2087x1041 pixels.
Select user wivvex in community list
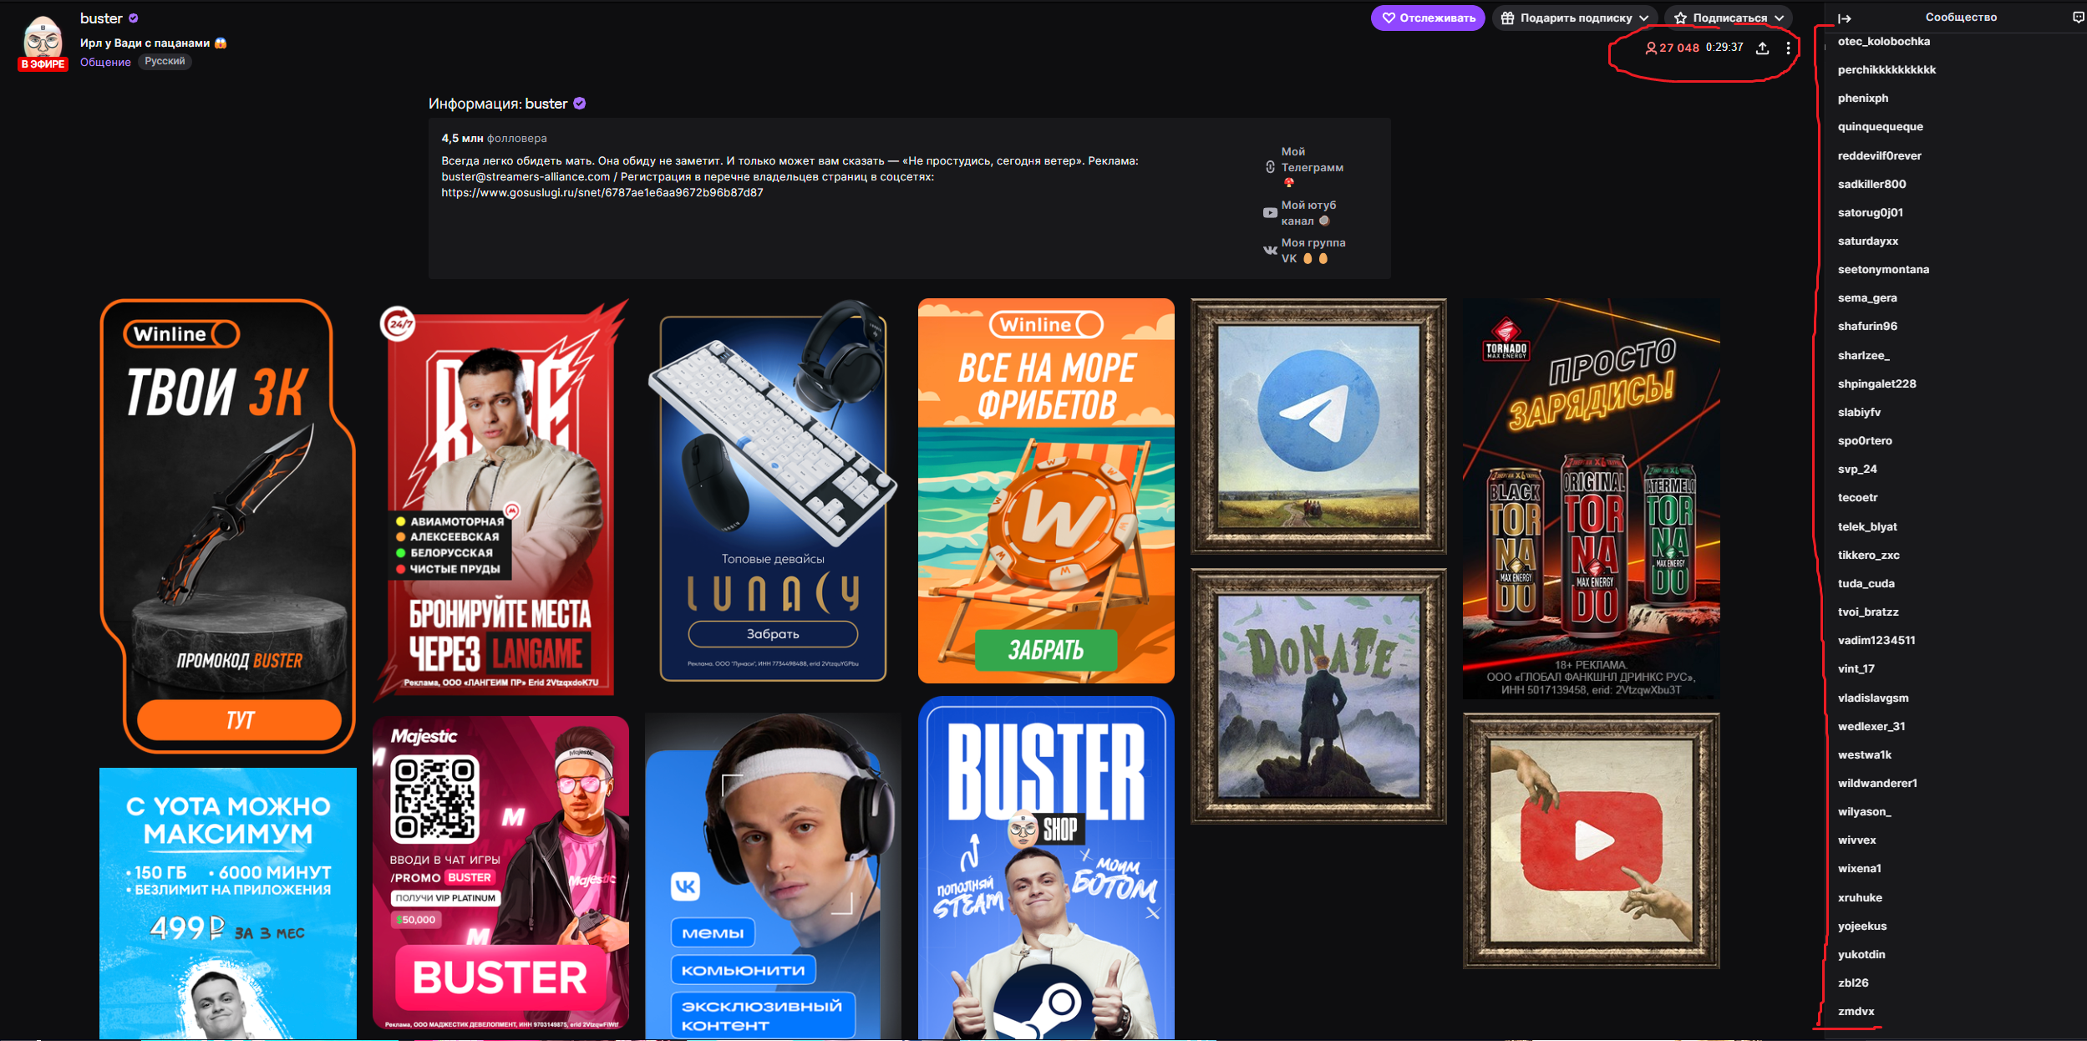click(x=1856, y=840)
